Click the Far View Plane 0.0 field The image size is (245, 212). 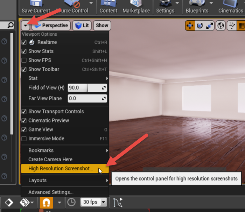click(87, 98)
